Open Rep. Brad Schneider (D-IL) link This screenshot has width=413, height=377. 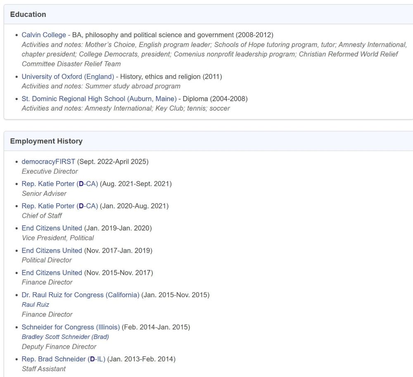click(x=64, y=359)
